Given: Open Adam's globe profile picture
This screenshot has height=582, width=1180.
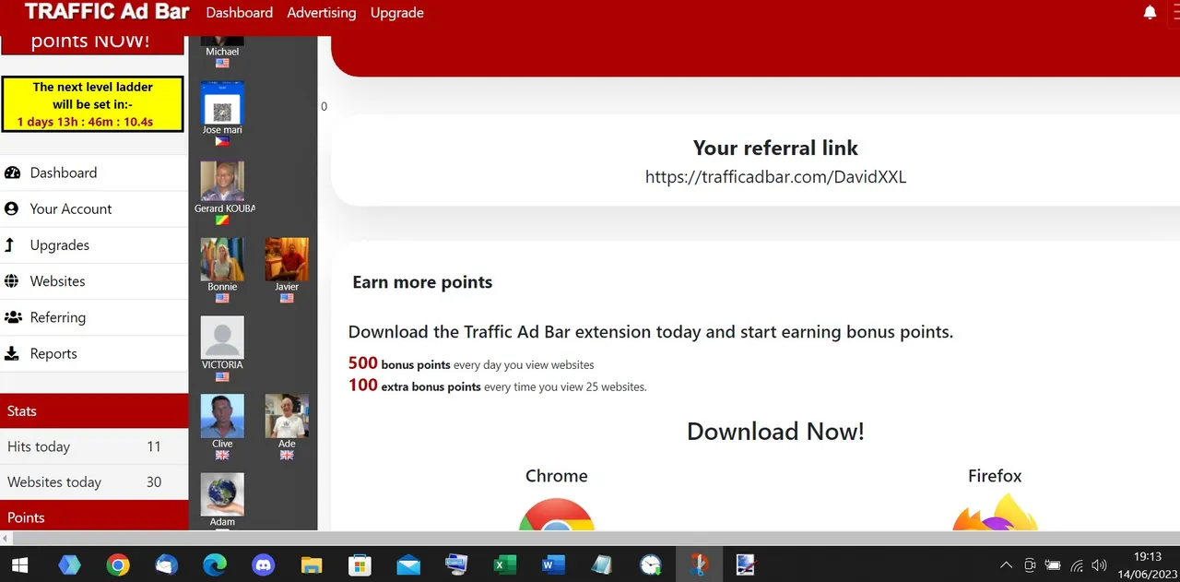Looking at the screenshot, I should (222, 494).
